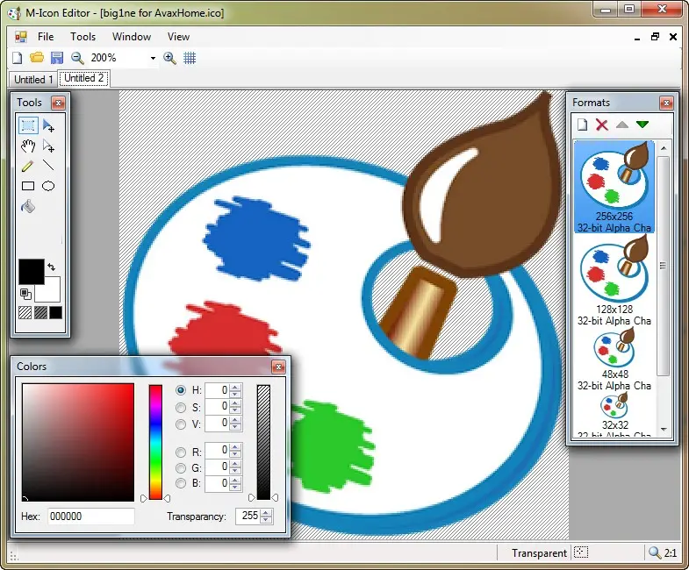Select the V value radio button

click(181, 424)
